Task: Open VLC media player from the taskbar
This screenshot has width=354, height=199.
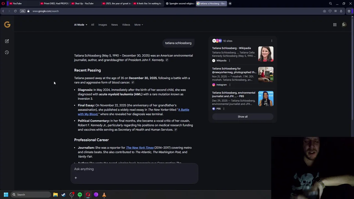Action: point(104,195)
